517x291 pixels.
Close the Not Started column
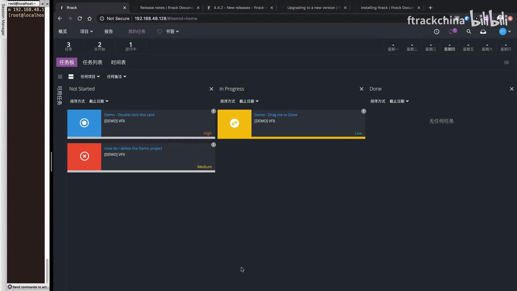click(211, 89)
